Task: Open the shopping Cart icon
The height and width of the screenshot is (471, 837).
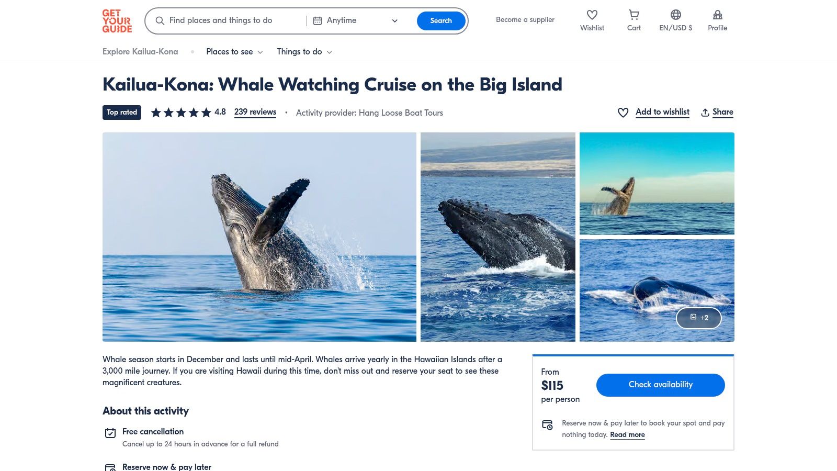Action: pyautogui.click(x=634, y=15)
